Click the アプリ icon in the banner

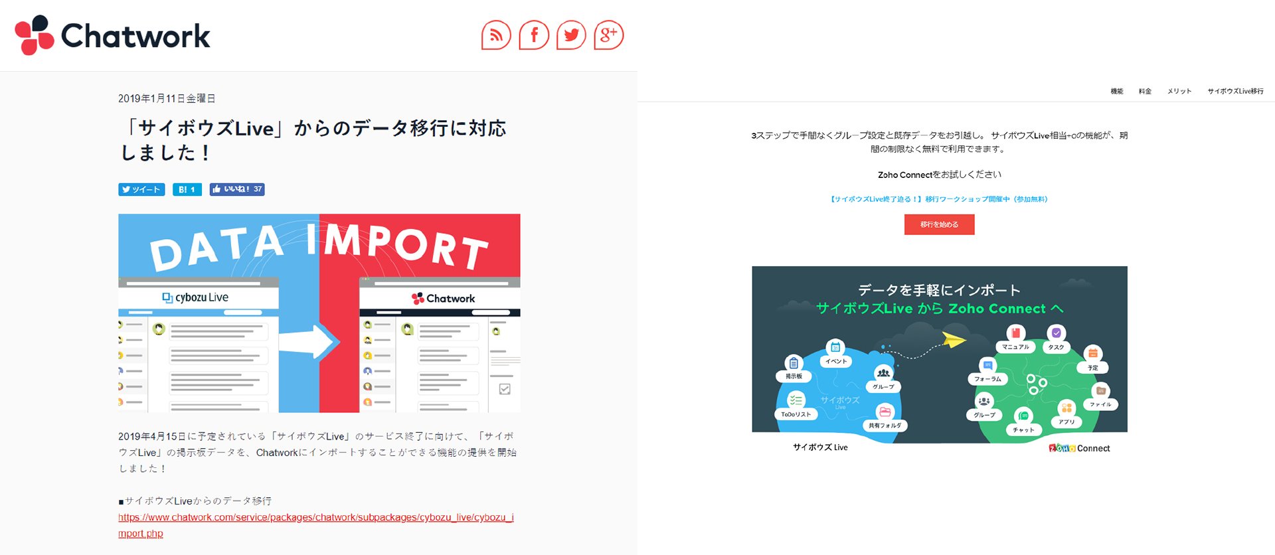point(1066,408)
